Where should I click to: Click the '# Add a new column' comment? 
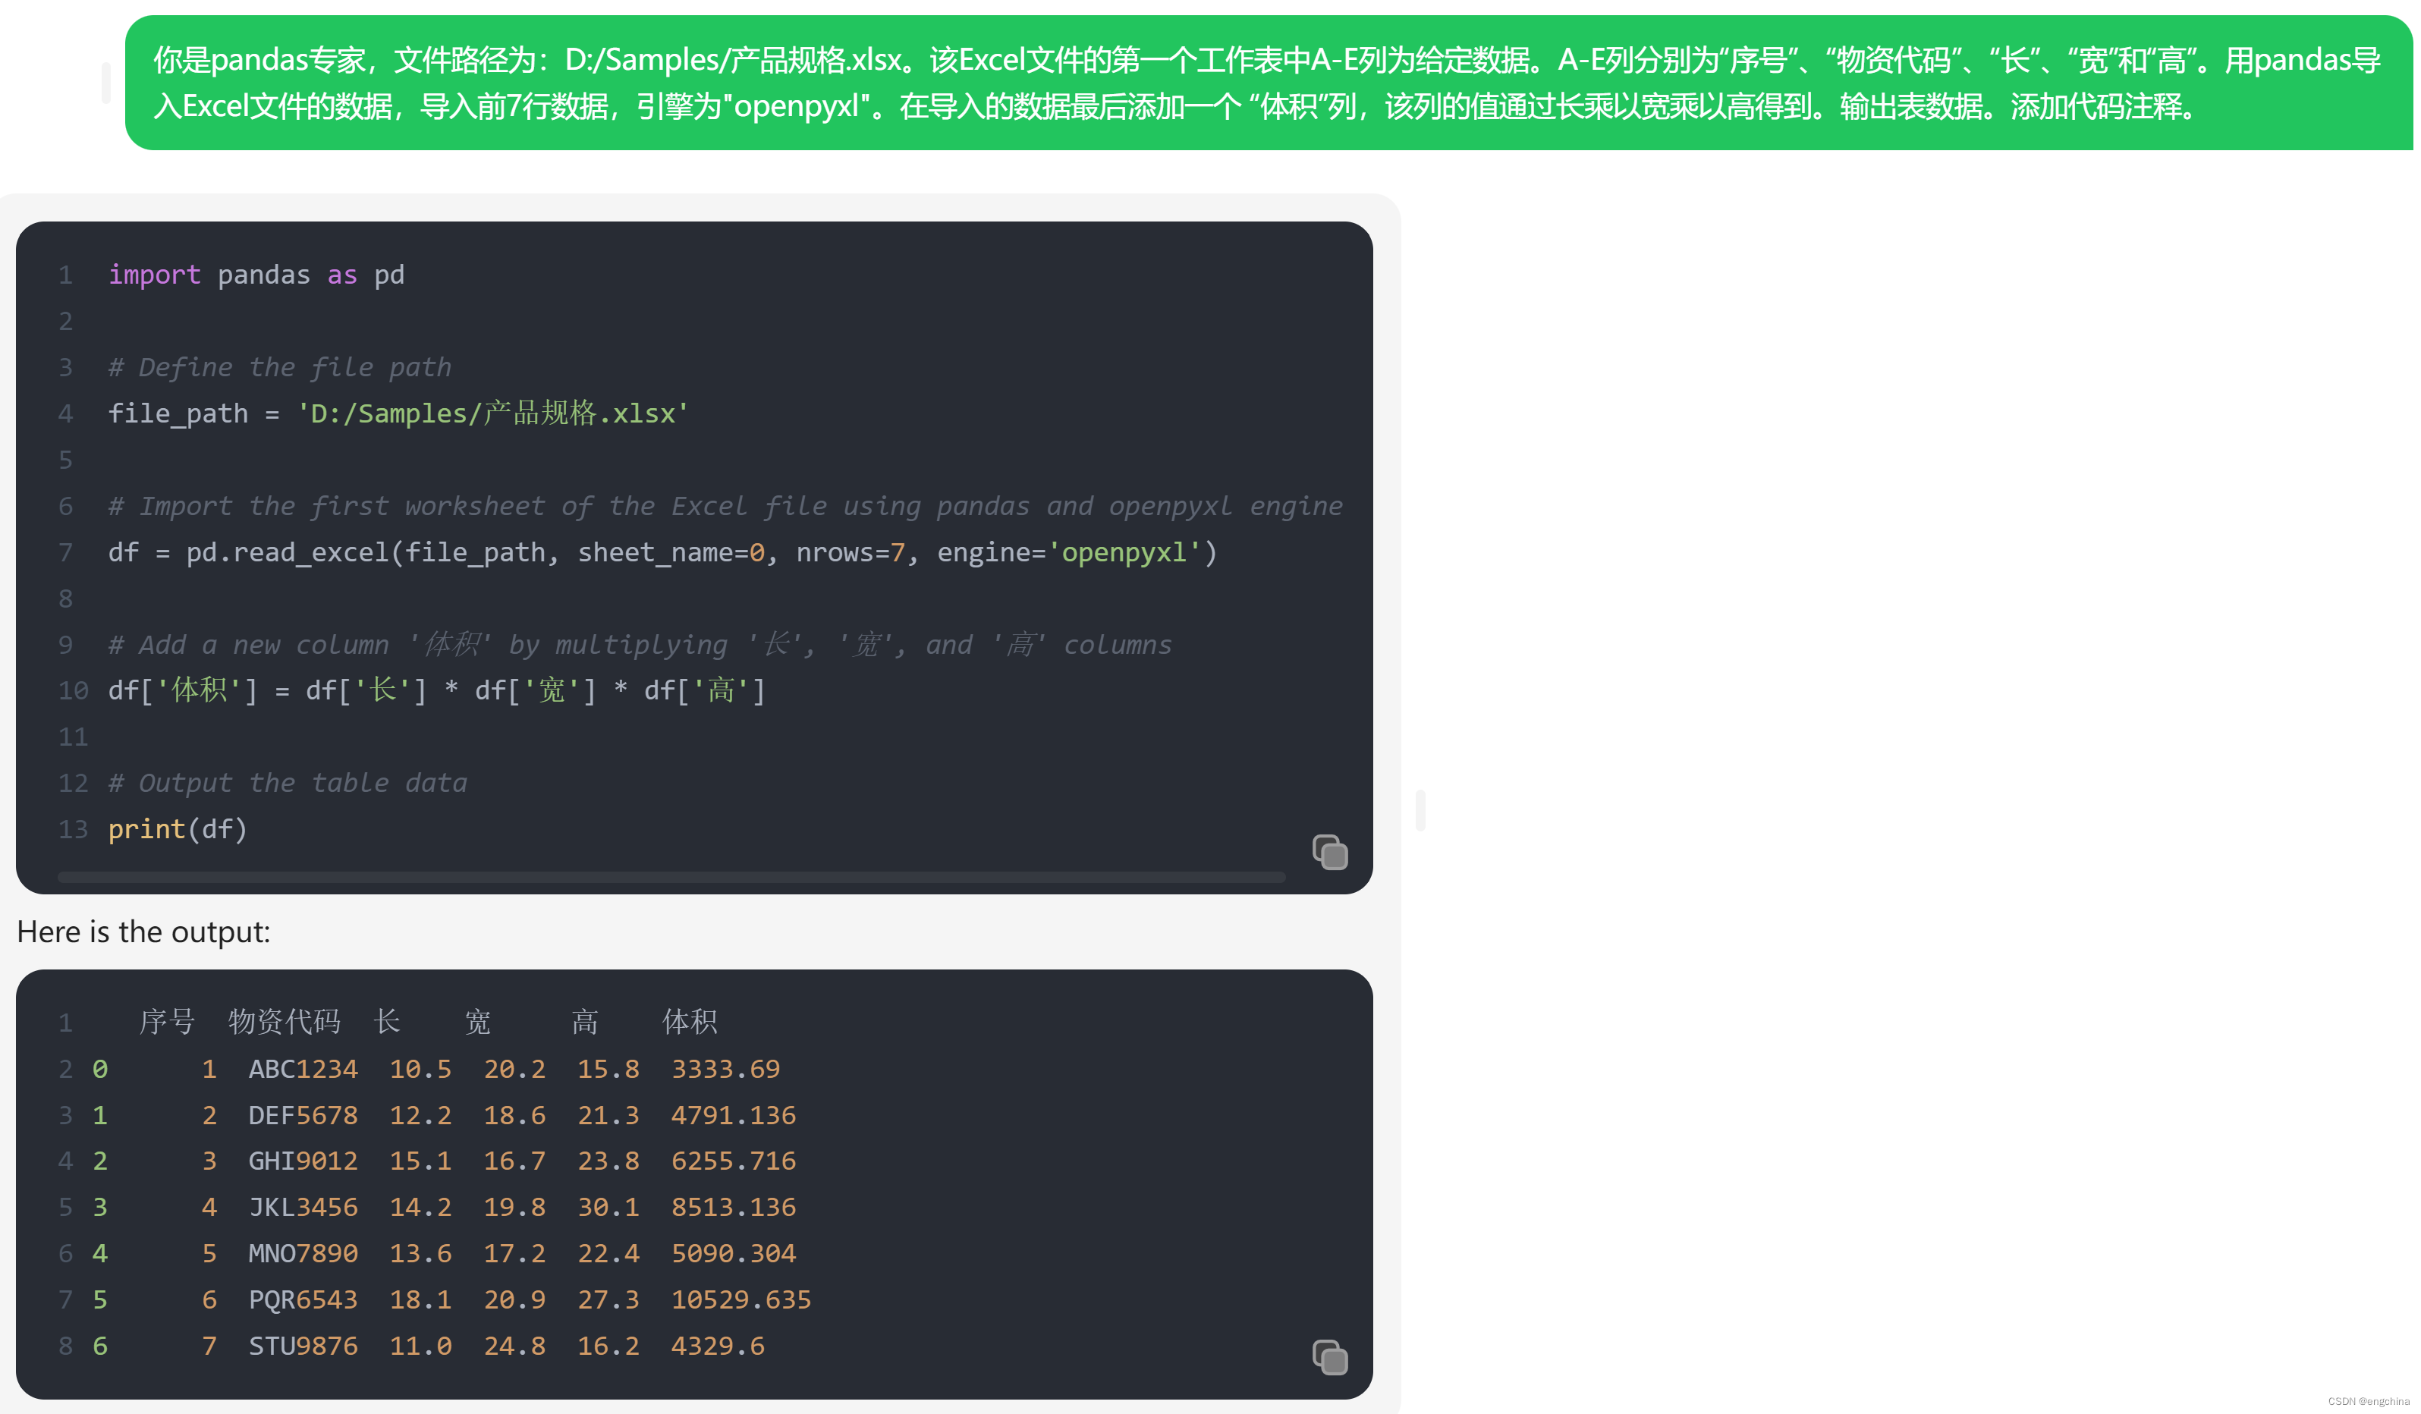[640, 645]
